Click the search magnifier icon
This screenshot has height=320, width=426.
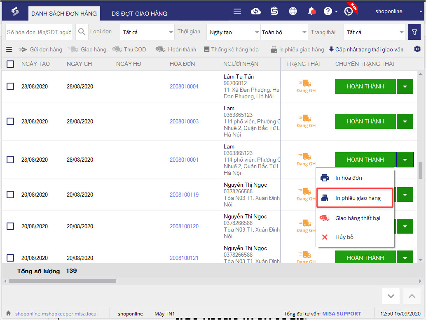pyautogui.click(x=82, y=32)
